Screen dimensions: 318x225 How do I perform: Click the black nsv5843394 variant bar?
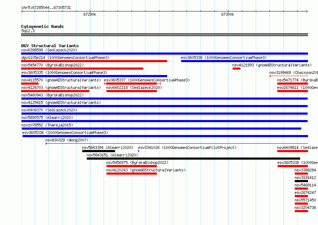(99, 151)
